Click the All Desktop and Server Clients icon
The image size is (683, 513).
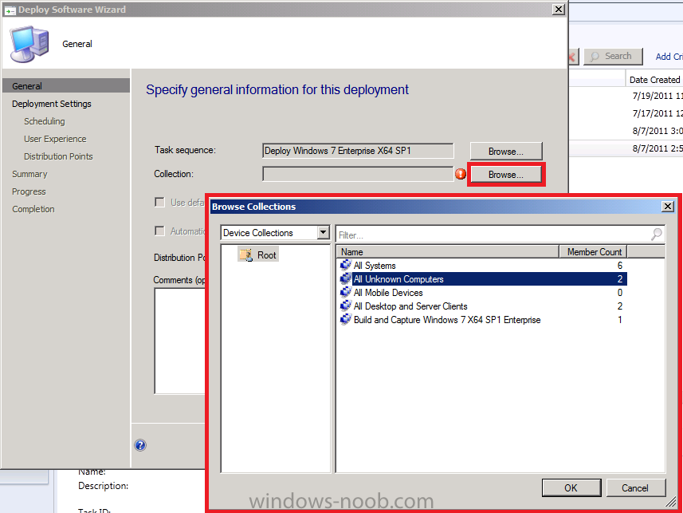pyautogui.click(x=345, y=306)
